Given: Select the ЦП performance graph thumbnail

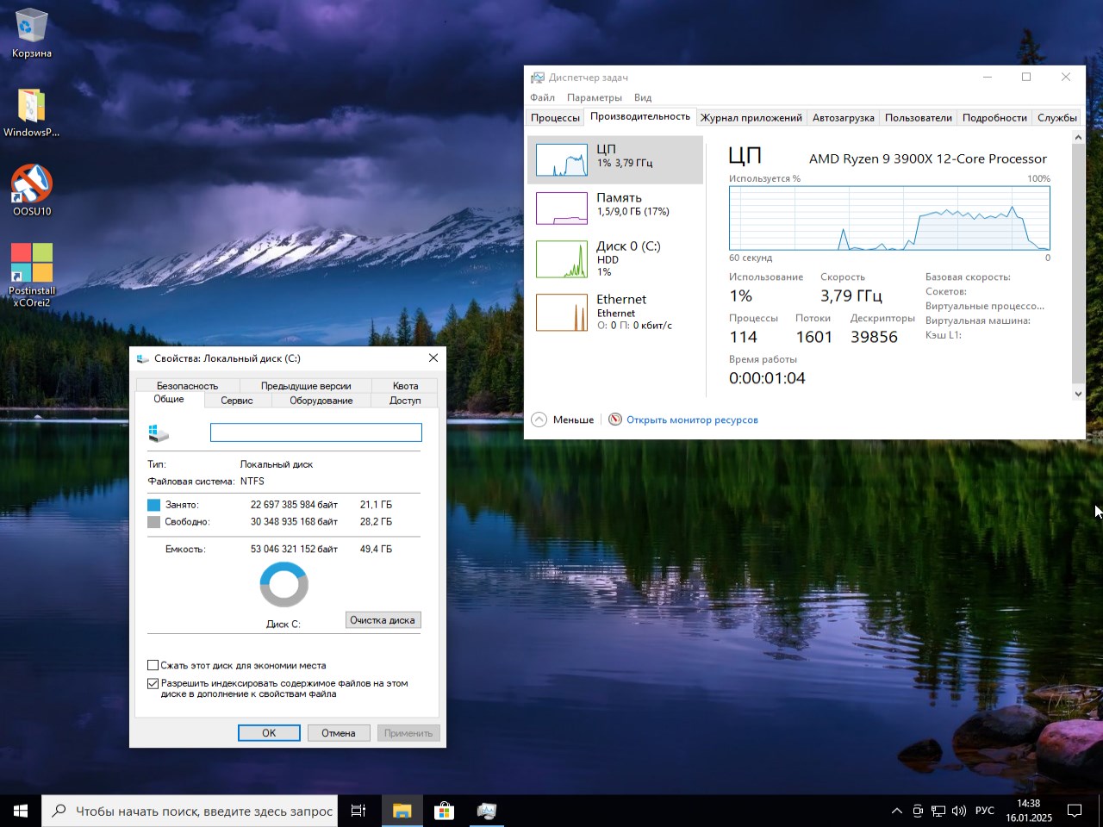Looking at the screenshot, I should 561,160.
